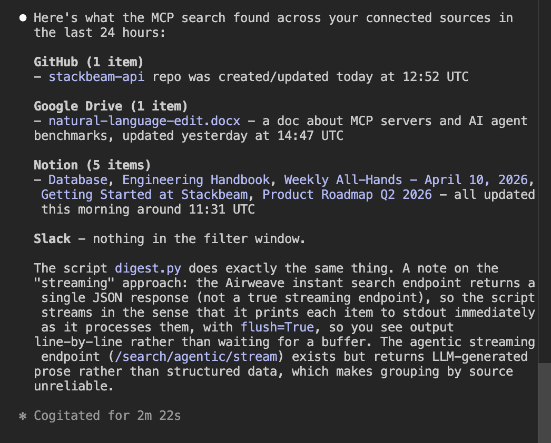Click the vertical scrollbar thumb

tap(544, 402)
